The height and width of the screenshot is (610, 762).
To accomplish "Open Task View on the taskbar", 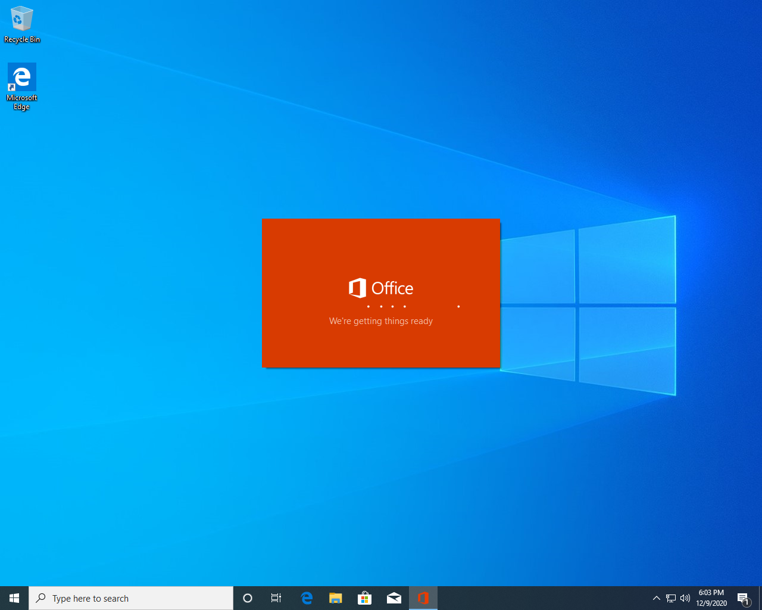I will pos(276,598).
